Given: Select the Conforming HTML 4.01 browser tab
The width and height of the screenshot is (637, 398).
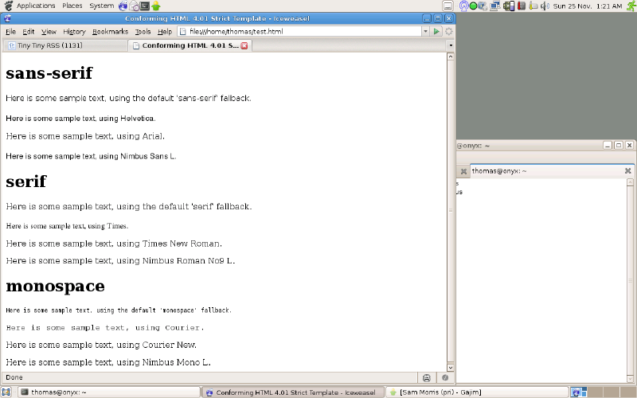Looking at the screenshot, I should tap(190, 45).
